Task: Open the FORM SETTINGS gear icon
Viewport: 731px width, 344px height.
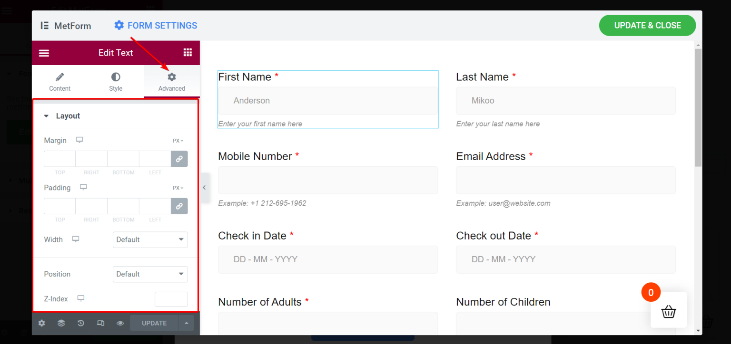Action: [119, 25]
